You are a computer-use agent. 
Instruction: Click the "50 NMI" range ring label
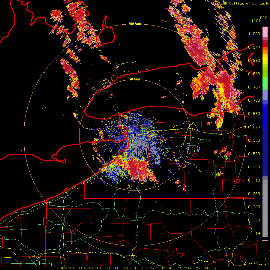click(x=135, y=79)
